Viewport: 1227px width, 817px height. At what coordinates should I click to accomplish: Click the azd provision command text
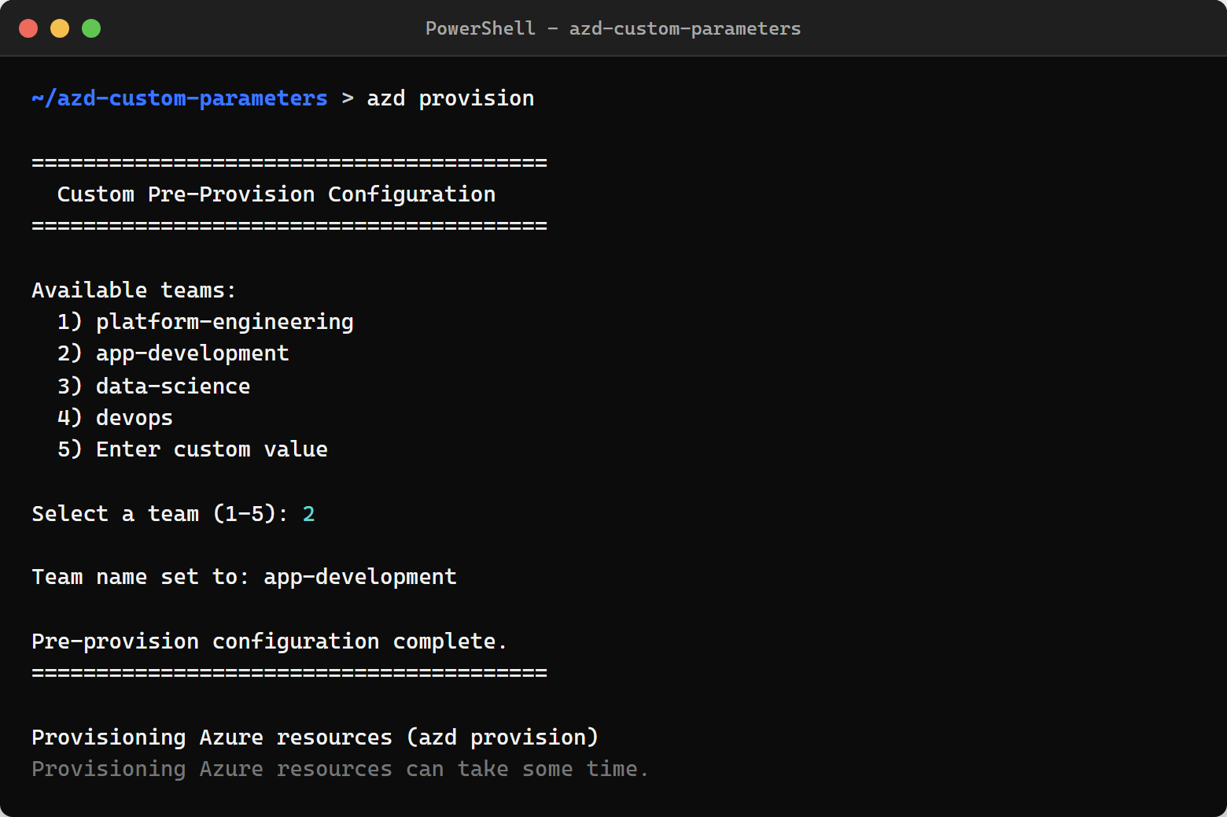pyautogui.click(x=450, y=98)
